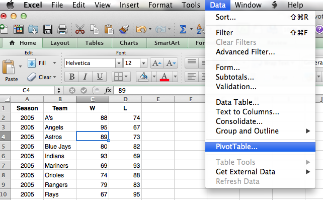Select column D header
The image size is (323, 200).
point(125,99)
